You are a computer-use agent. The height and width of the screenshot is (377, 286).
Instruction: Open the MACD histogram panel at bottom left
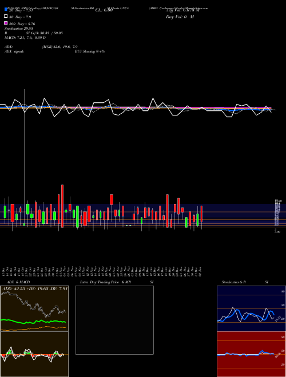coord(34,354)
